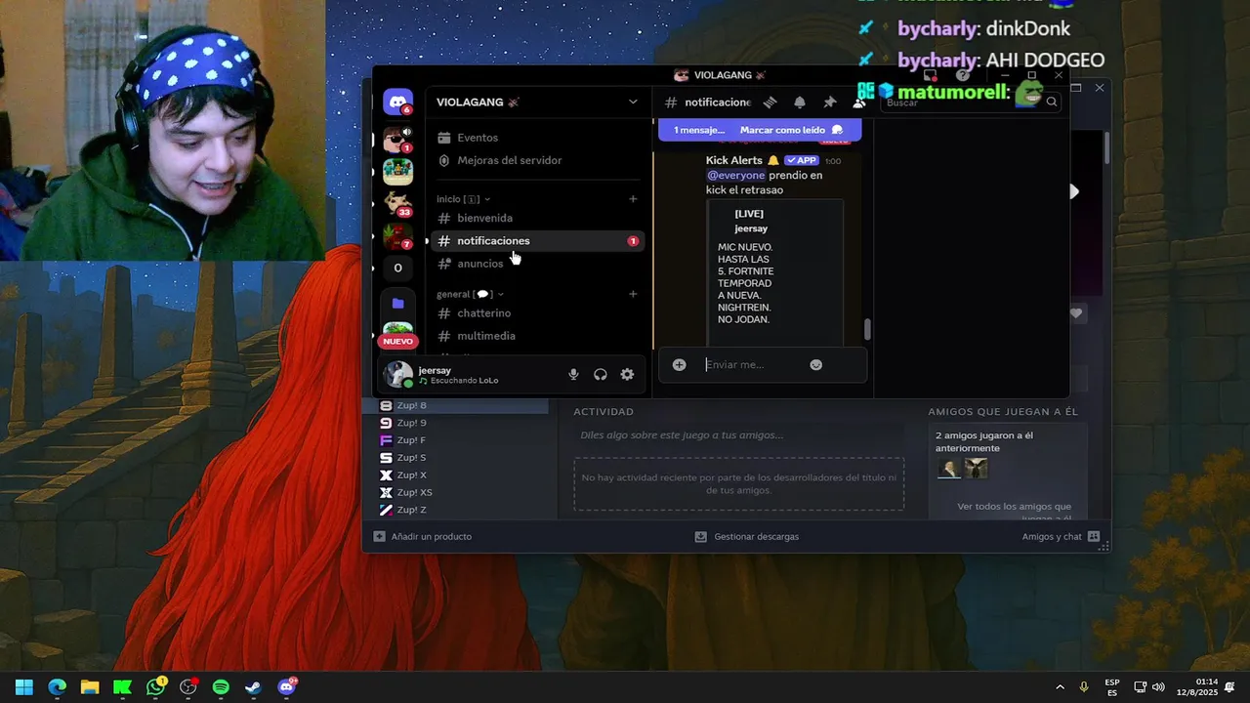The height and width of the screenshot is (703, 1250).
Task: Open Steam from taskbar
Action: [x=253, y=687]
